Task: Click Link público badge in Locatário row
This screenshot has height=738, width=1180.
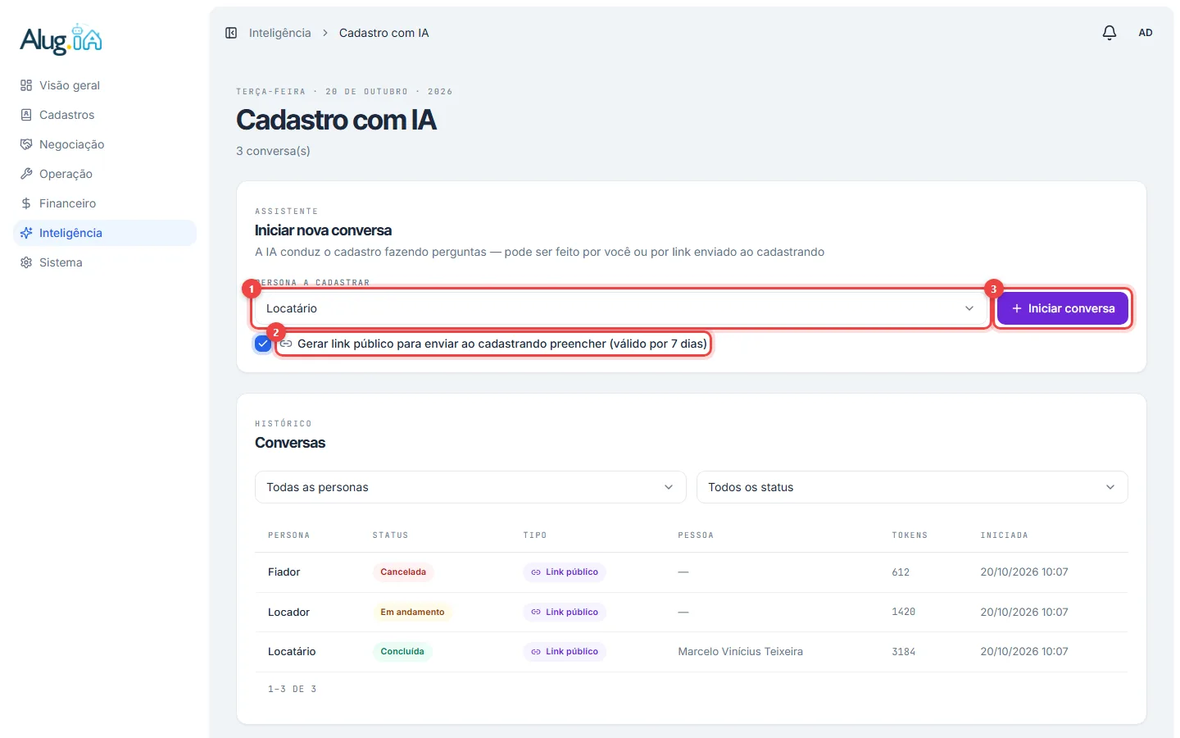Action: [565, 652]
